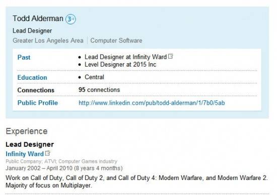Select Level Designer at 2015 Inc entry
277x195 pixels.
coord(120,65)
